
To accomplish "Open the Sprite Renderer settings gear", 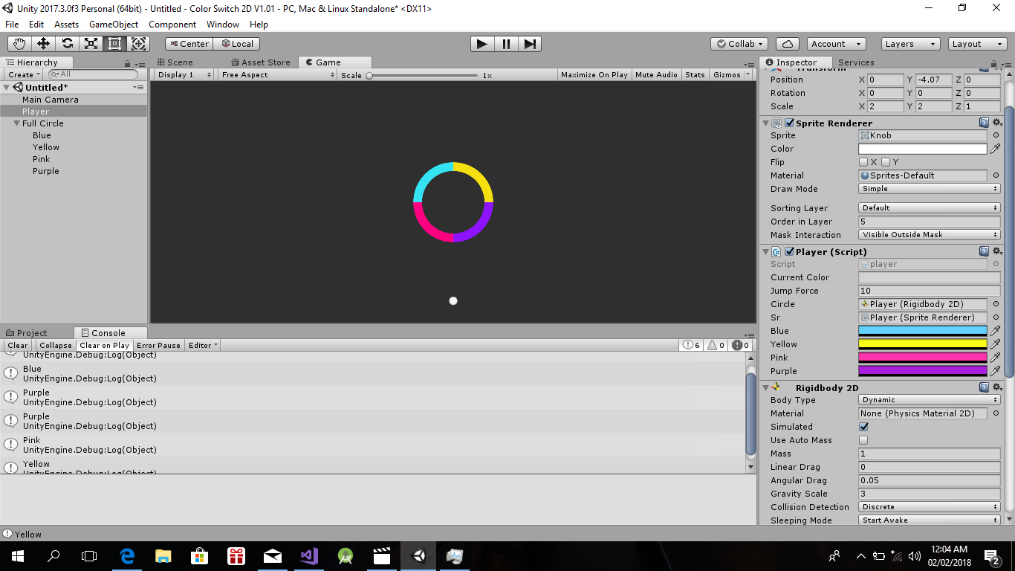I will click(x=997, y=123).
